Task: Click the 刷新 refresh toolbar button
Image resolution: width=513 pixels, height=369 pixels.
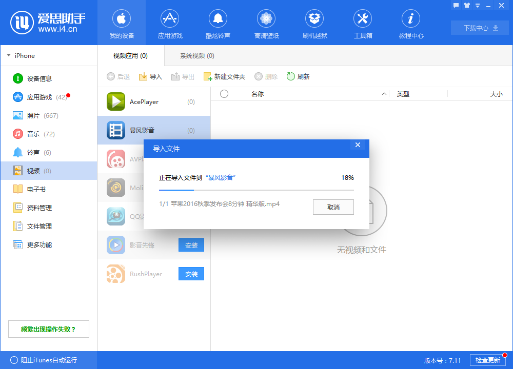Action: coord(298,76)
